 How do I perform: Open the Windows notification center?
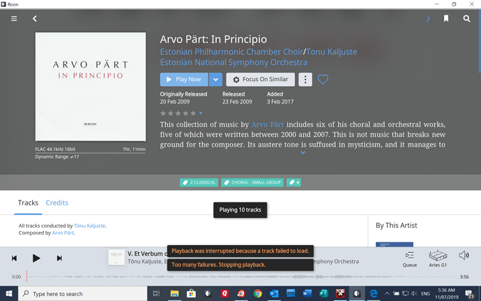(469, 294)
